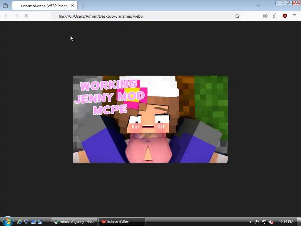301x226 pixels.
Task: Go forward one page
Action: [16, 16]
